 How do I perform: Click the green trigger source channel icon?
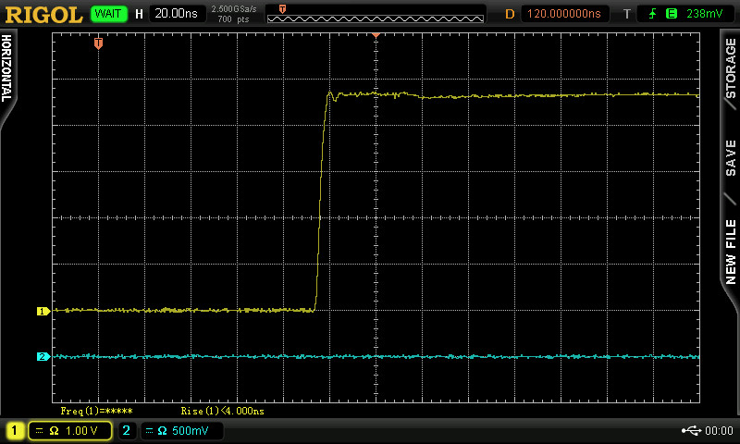click(671, 14)
